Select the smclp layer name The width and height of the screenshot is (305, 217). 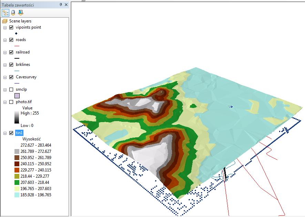pyautogui.click(x=21, y=89)
